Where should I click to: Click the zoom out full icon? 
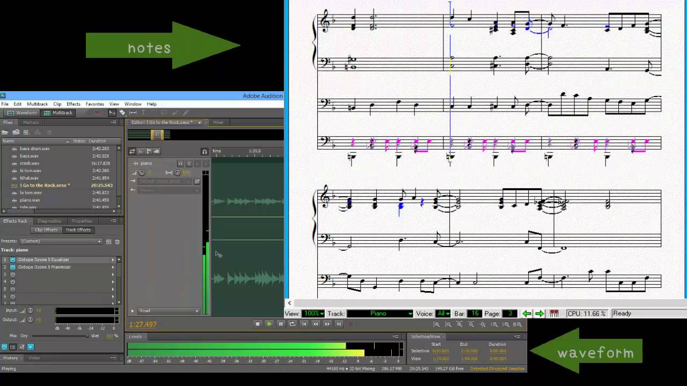click(483, 324)
